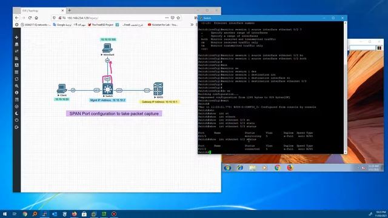Click the Switch terminal vertical scrollbar

[346, 87]
